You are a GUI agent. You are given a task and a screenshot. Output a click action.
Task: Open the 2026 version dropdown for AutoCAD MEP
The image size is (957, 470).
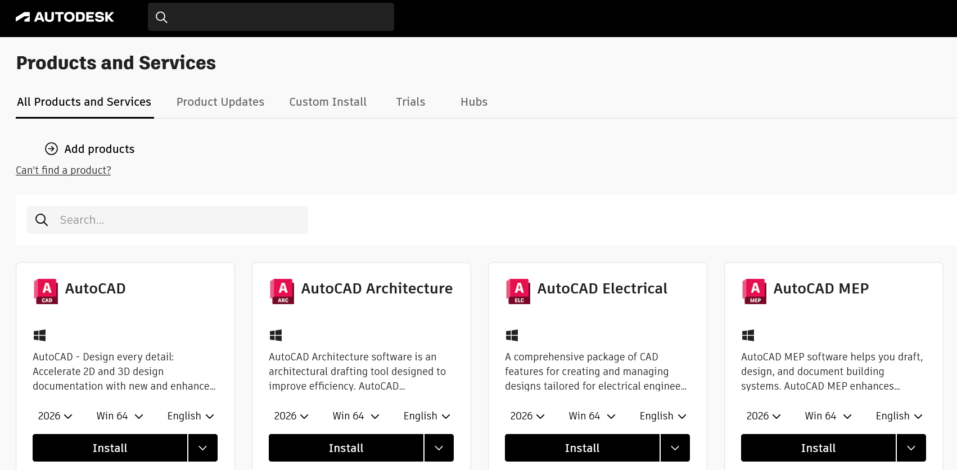764,416
